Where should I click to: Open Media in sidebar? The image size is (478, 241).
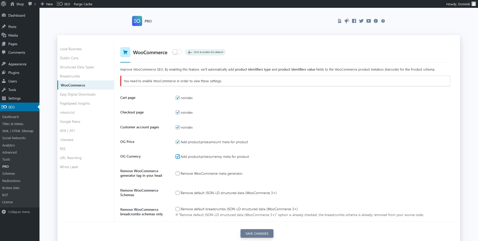(x=20, y=35)
